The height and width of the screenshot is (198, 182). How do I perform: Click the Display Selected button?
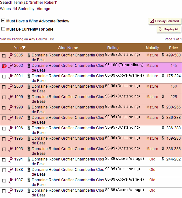pos(165,21)
